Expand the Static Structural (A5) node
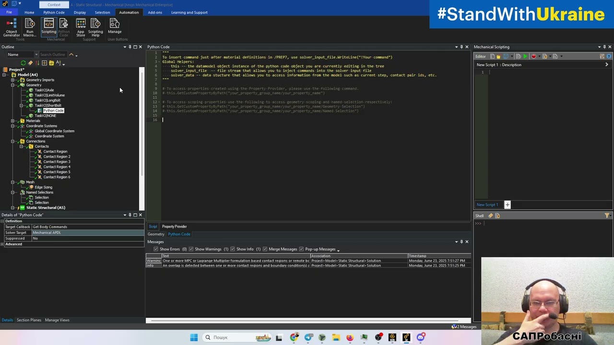Screen dimensions: 614x345 pos(13,208)
